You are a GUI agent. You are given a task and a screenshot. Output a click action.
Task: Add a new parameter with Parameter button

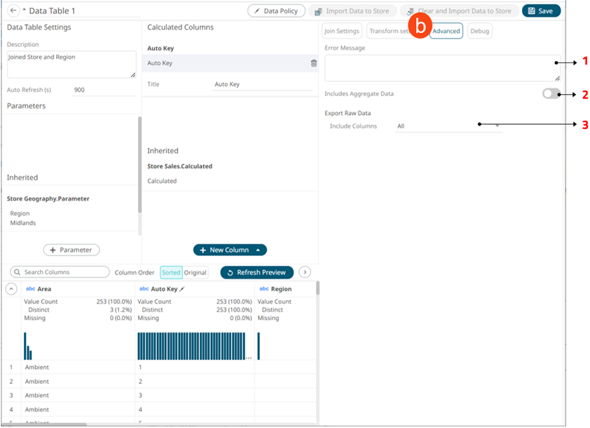pyautogui.click(x=71, y=250)
